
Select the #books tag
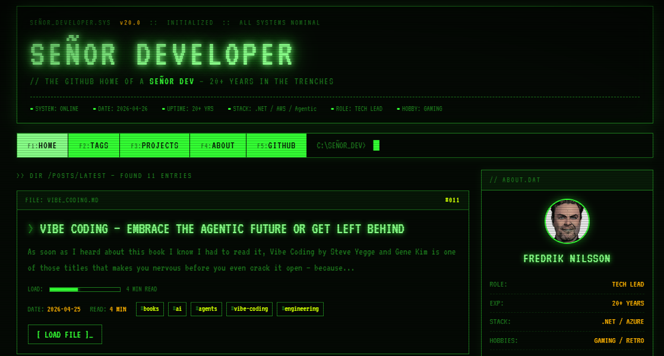(150, 309)
